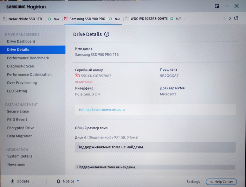Click the Notice bell icon
This screenshot has height=187, width=246.
pos(58,181)
